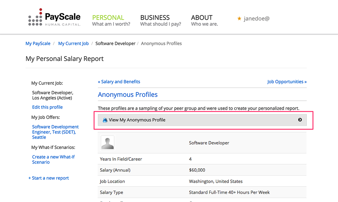
Task: Click the Years In Field/Career row label
Action: point(121,159)
